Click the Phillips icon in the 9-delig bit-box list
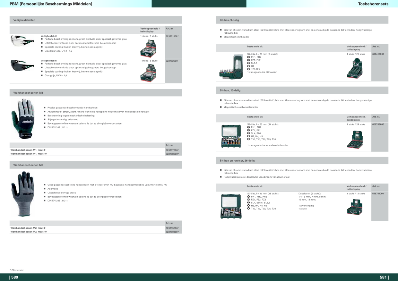Image resolution: width=398 pixels, height=281 pixels. pos(248,57)
